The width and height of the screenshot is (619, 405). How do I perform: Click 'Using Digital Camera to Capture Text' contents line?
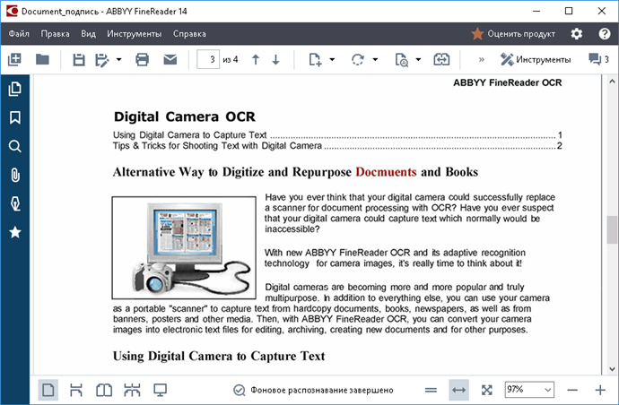[x=337, y=135]
